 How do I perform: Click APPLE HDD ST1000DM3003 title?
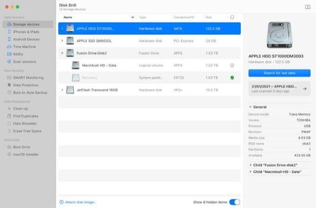coord(275,56)
